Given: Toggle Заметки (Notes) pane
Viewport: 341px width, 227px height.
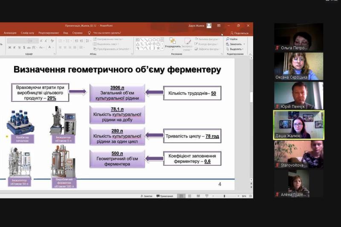Looking at the screenshot, I should click(x=146, y=196).
